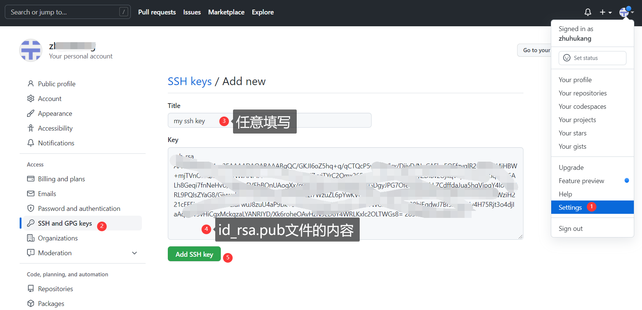Click the Public profile person icon
Image resolution: width=642 pixels, height=310 pixels.
(x=31, y=84)
